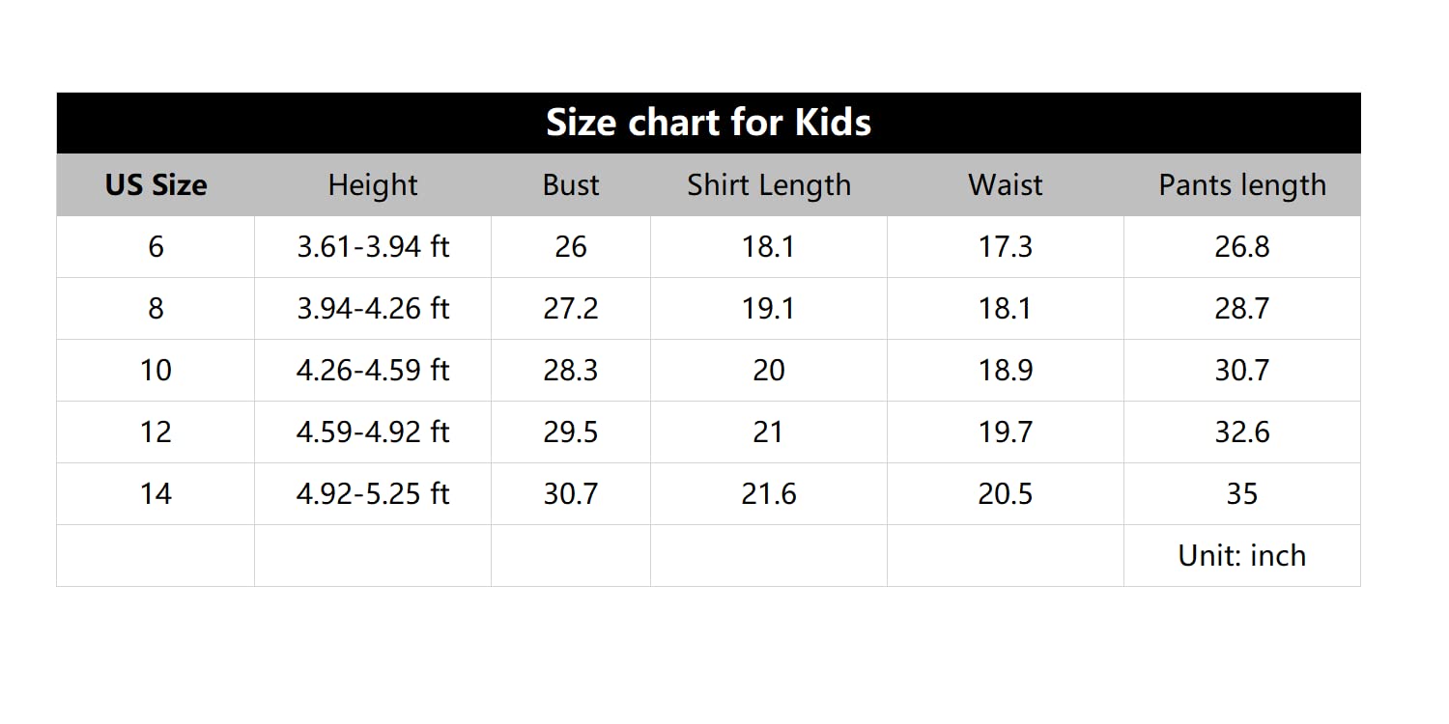This screenshot has height=724, width=1449.
Task: Click pants length value 35
Action: [x=1242, y=494]
